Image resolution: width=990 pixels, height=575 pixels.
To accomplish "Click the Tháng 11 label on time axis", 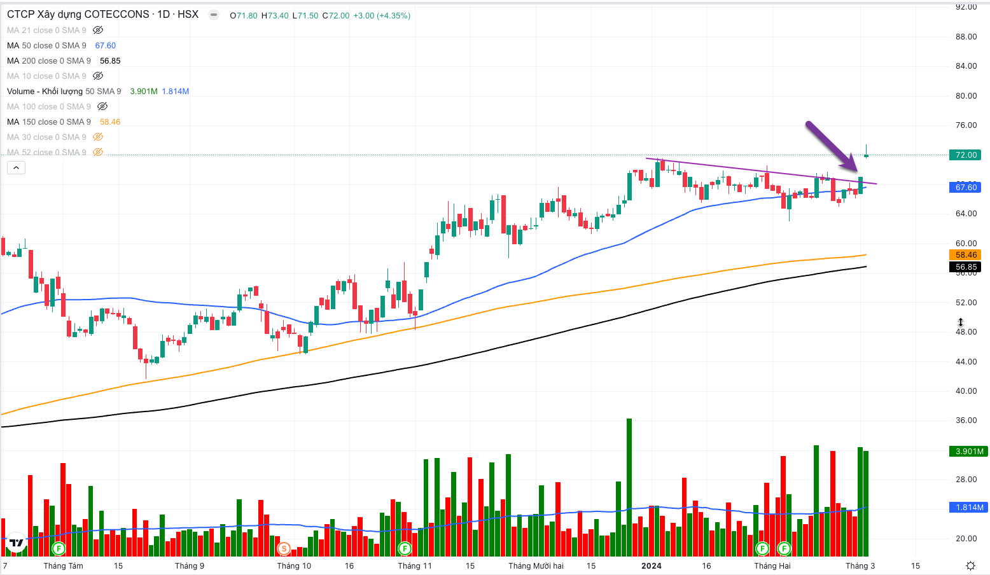I will tap(415, 565).
